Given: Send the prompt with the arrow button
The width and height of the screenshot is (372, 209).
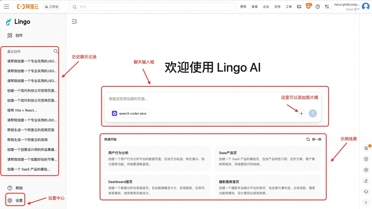Looking at the screenshot, I should coord(313,114).
